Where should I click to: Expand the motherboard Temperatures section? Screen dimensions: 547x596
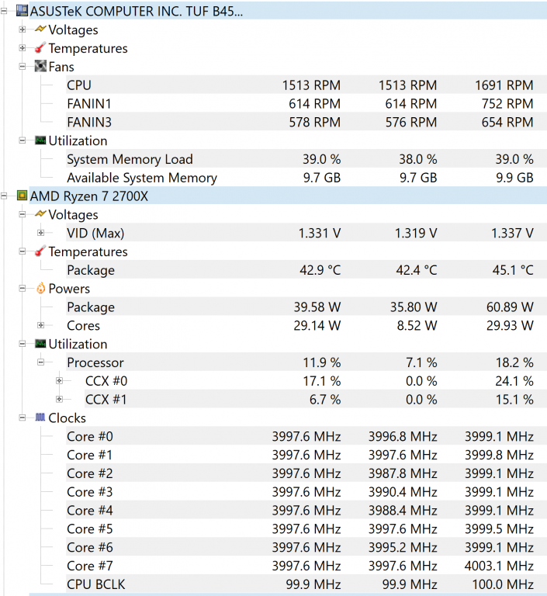[23, 48]
